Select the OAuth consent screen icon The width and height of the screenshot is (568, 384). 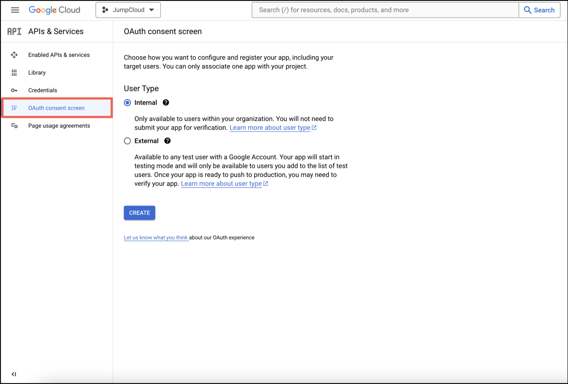(14, 108)
